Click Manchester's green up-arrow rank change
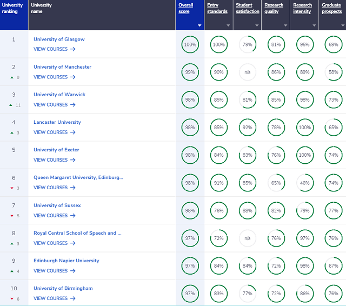The image size is (346, 306). pos(12,77)
